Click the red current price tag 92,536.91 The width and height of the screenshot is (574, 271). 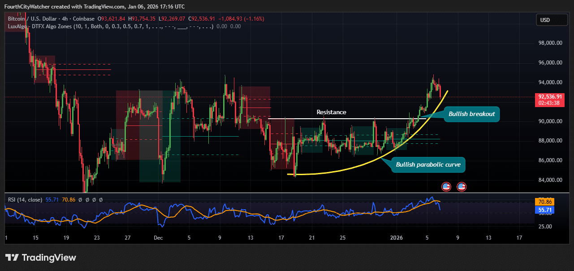[x=550, y=96]
